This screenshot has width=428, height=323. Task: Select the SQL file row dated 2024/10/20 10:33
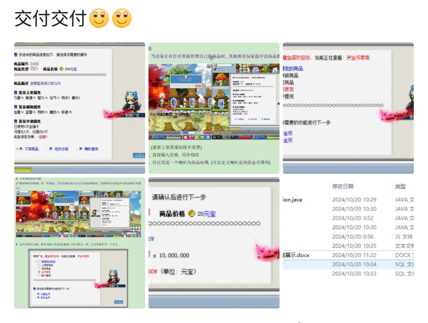[x=348, y=273]
